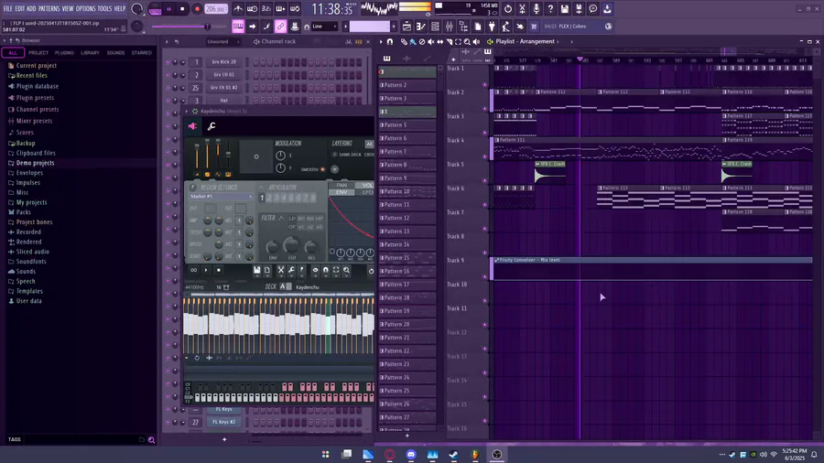The width and height of the screenshot is (824, 463).
Task: Select the ENV tab in the sampler
Action: 342,192
